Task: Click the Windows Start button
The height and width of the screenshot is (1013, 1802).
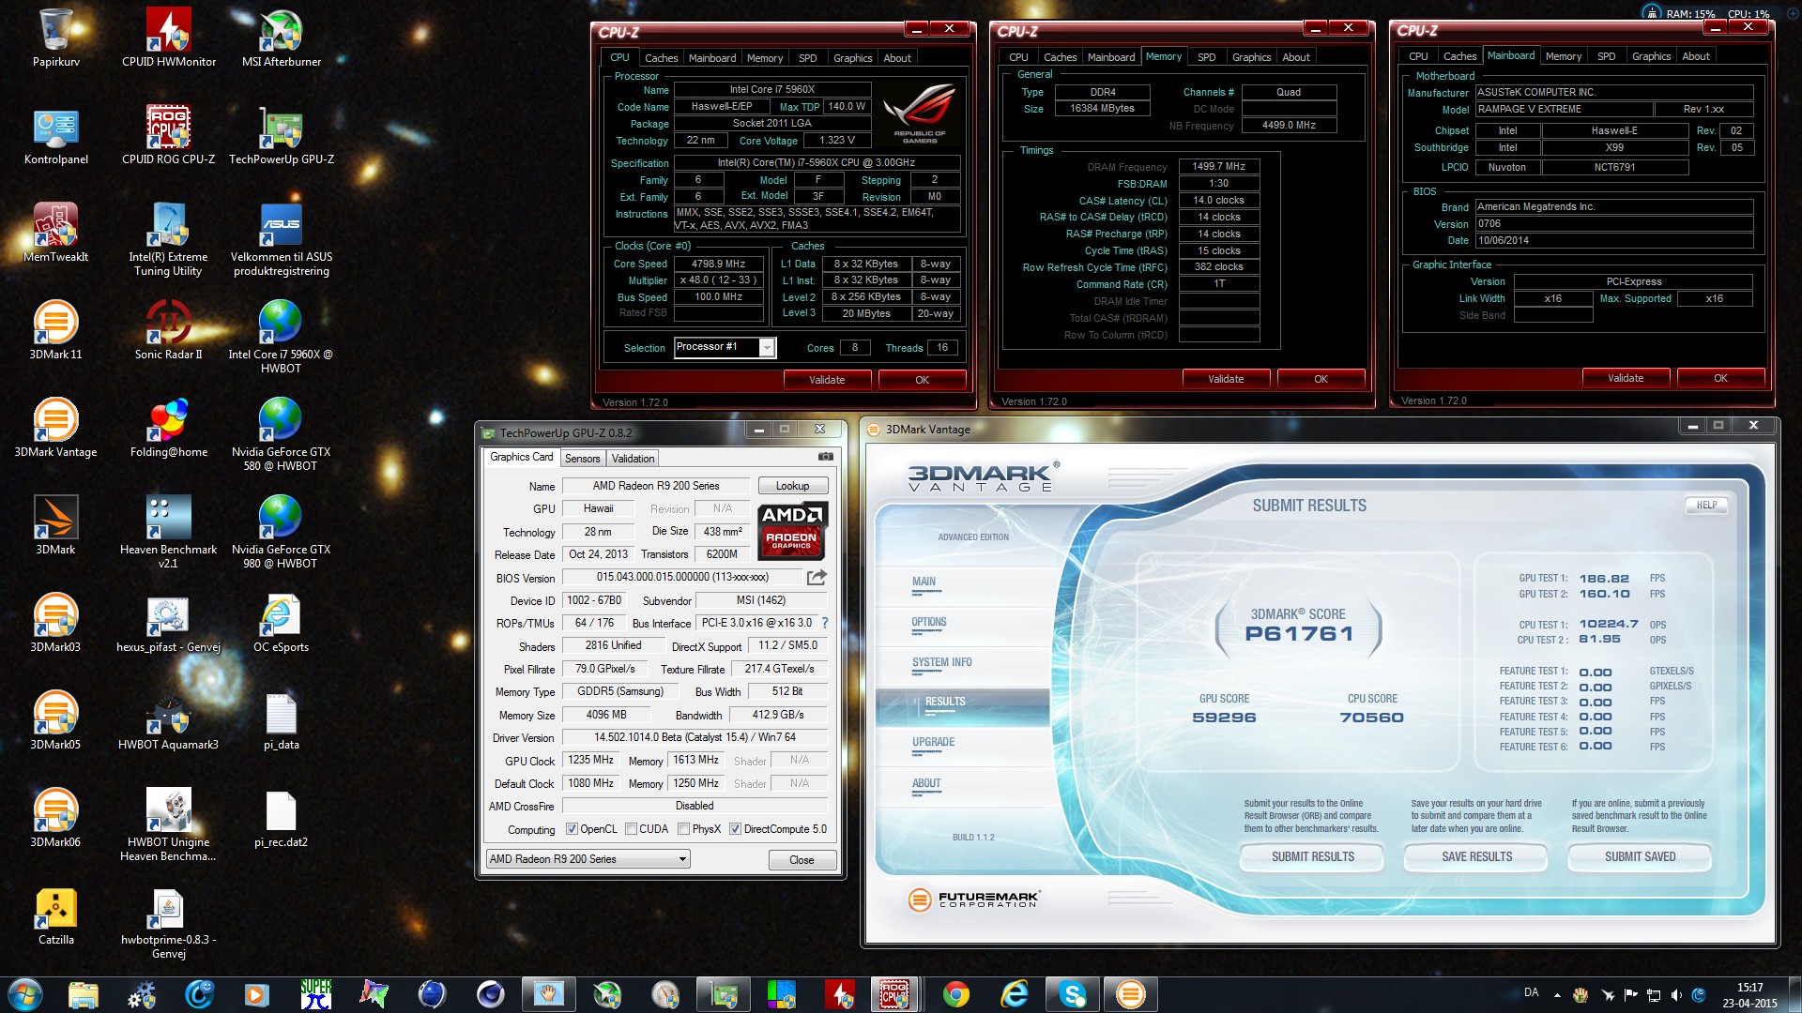Action: (25, 994)
